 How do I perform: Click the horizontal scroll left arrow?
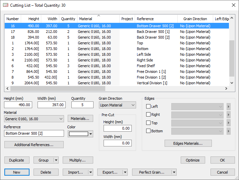[7, 88]
